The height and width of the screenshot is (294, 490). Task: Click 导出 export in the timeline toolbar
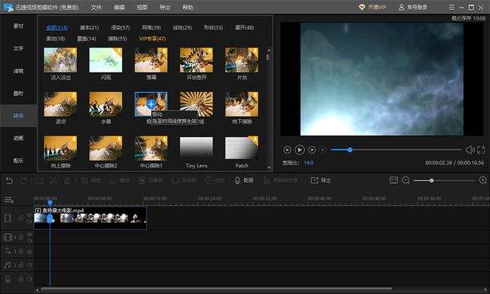coord(320,180)
